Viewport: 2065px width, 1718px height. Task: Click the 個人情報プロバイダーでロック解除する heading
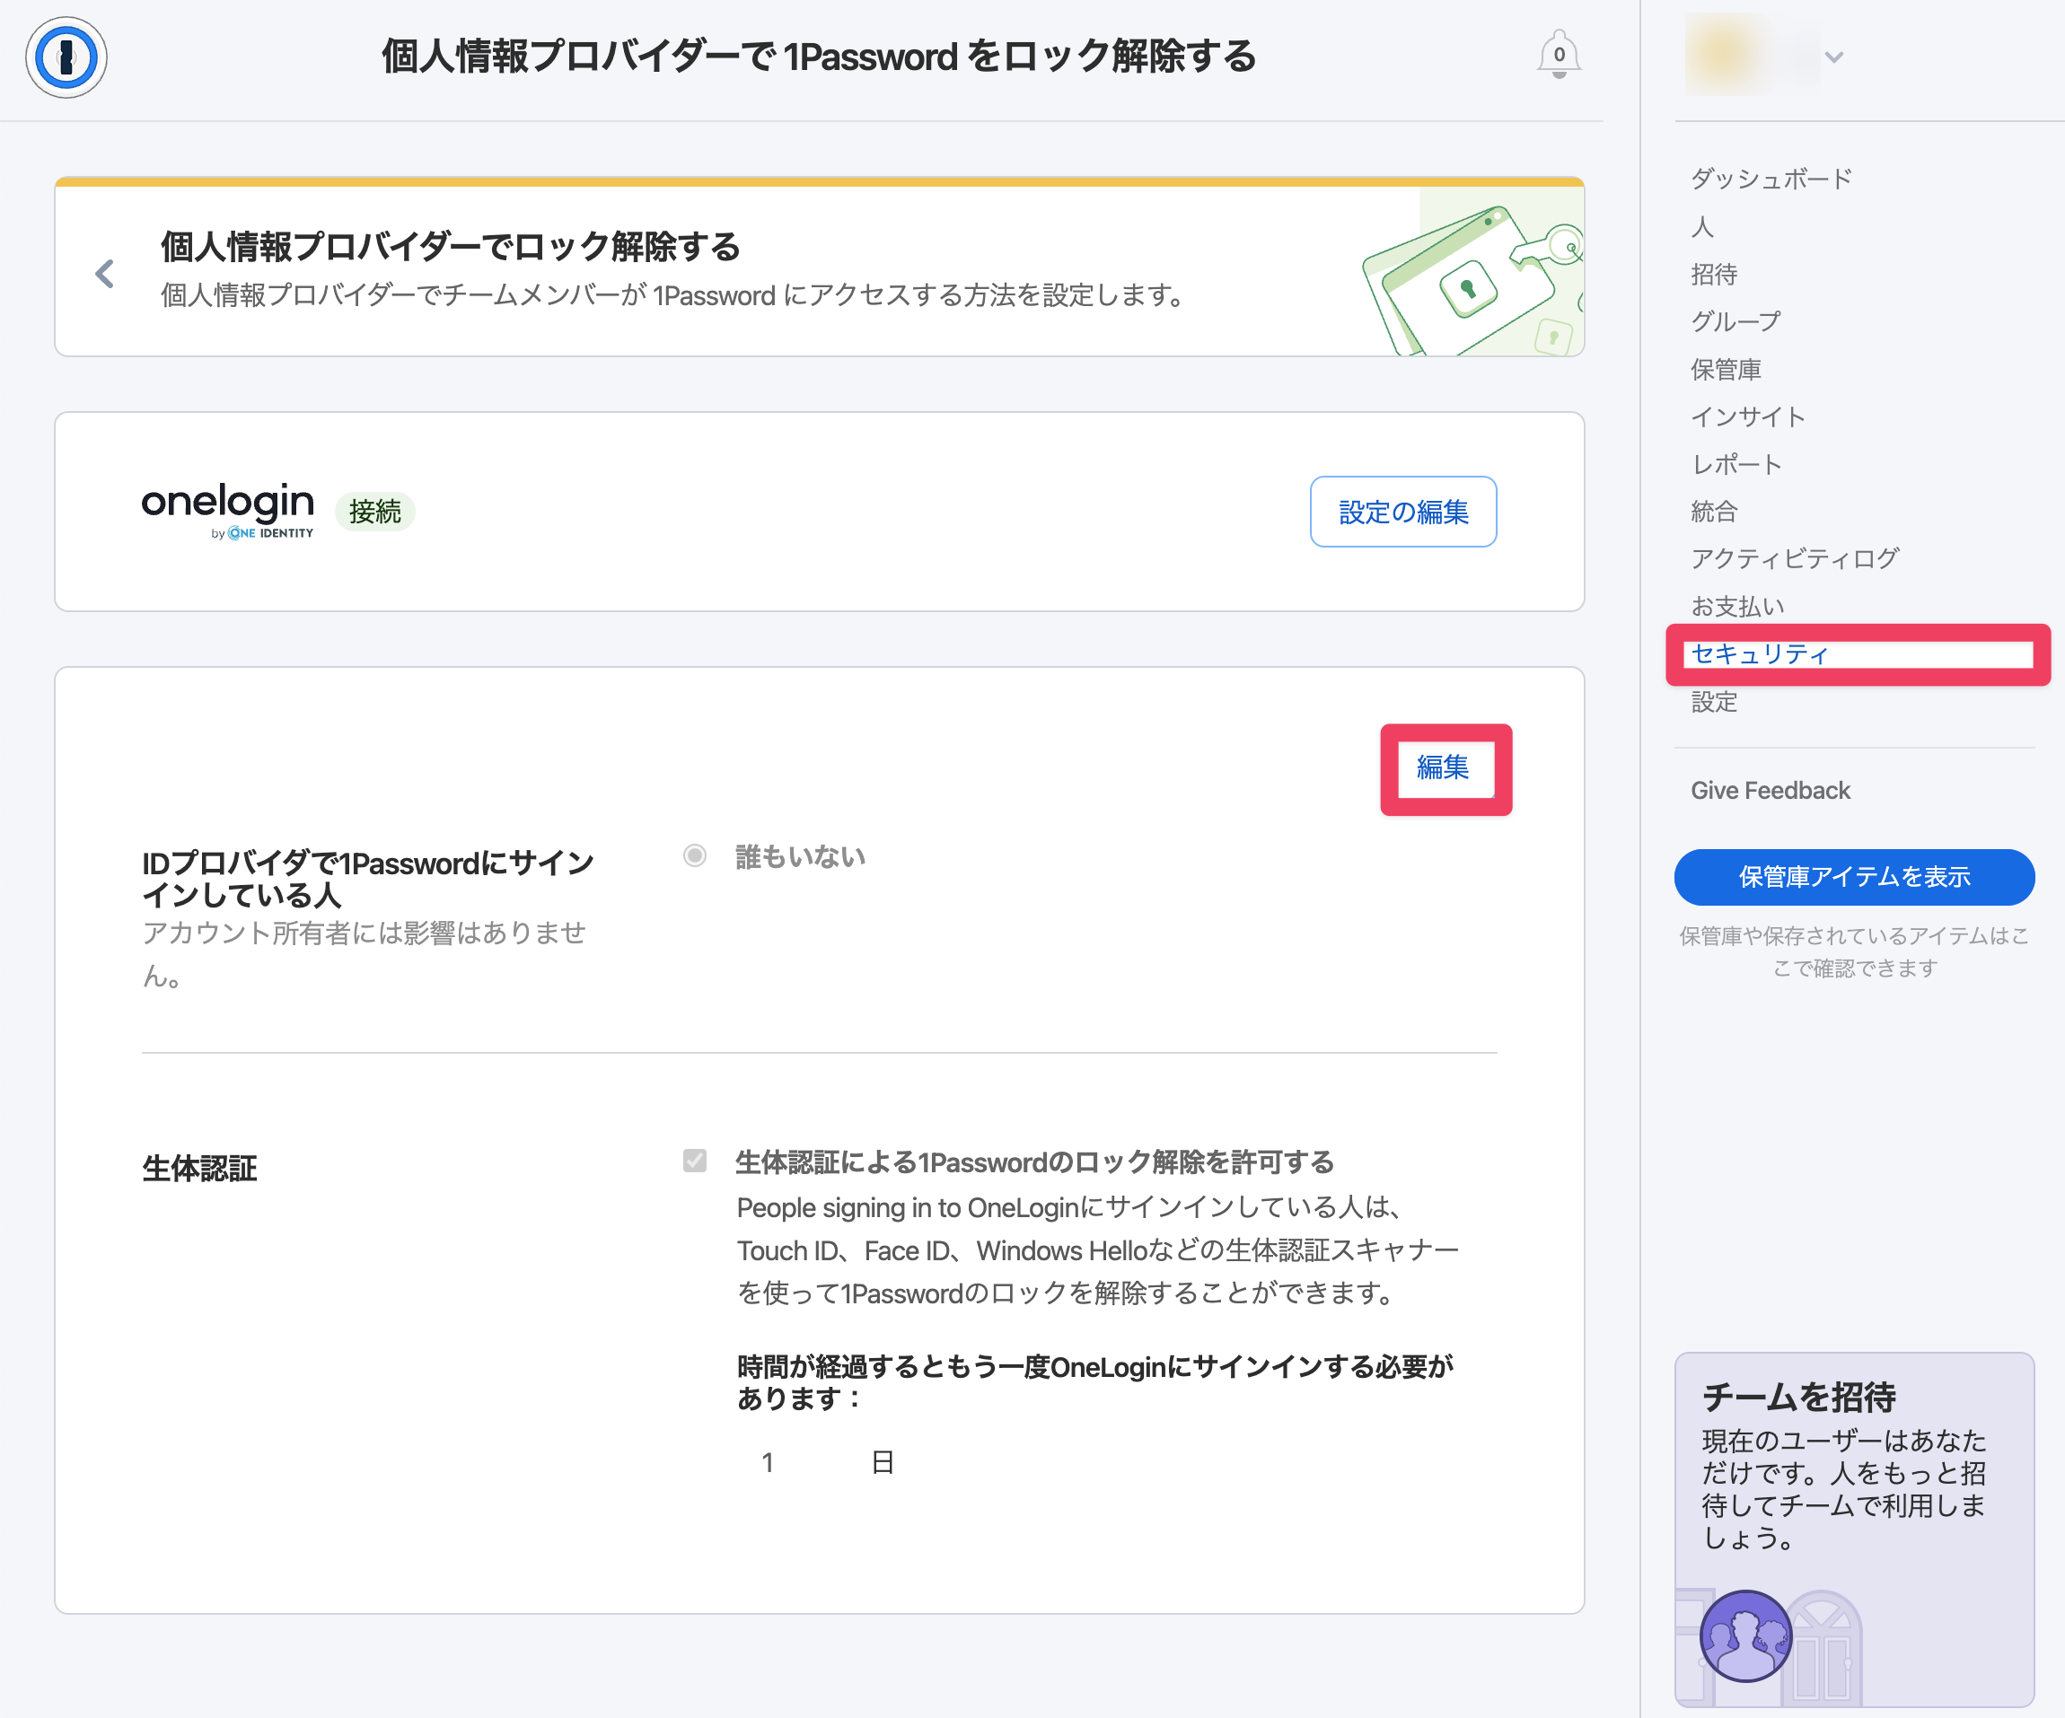tap(451, 247)
